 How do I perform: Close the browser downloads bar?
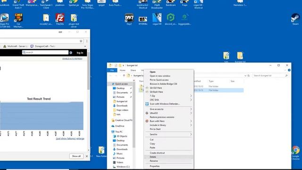click(x=87, y=156)
